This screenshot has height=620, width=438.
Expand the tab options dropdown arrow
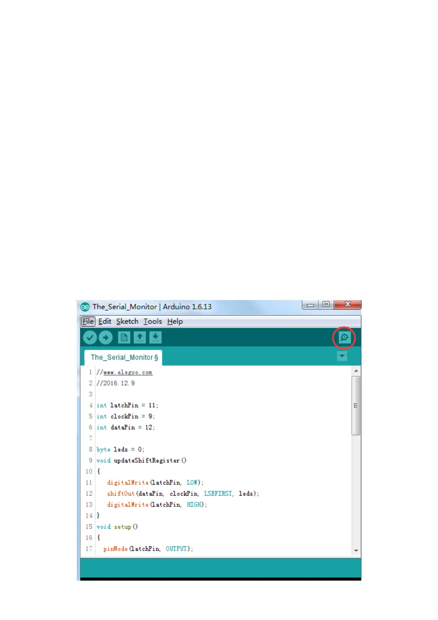(x=342, y=356)
